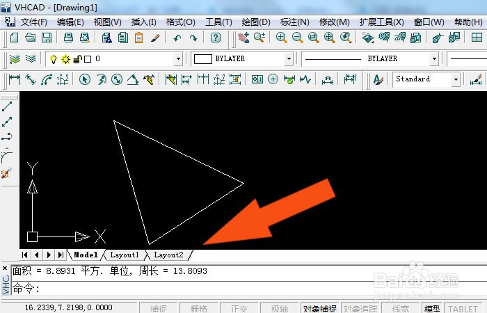487x313 pixels.
Task: Save the drawing with the floppy disk icon
Action: click(47, 38)
